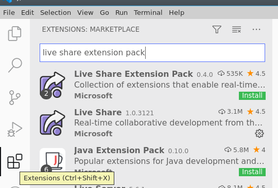Click the Live Share extension icon
Screen dimensions: 278x188
pyautogui.click(x=53, y=123)
